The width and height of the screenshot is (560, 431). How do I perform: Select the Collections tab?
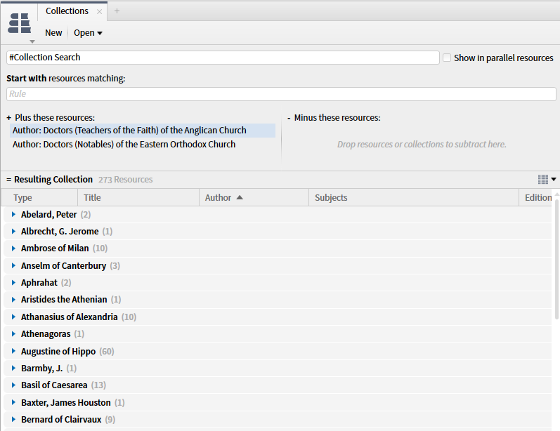67,11
